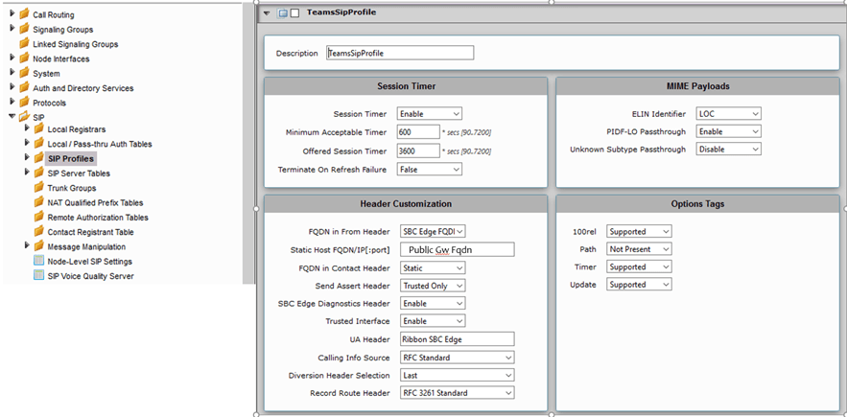The image size is (847, 417).
Task: Click the Signaling Groups folder icon
Action: [x=24, y=30]
